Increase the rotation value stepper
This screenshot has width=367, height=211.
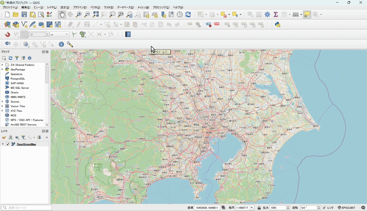pyautogui.click(x=319, y=207)
